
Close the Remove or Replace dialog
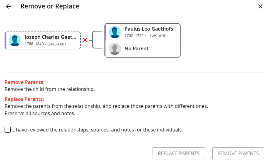[260, 6]
